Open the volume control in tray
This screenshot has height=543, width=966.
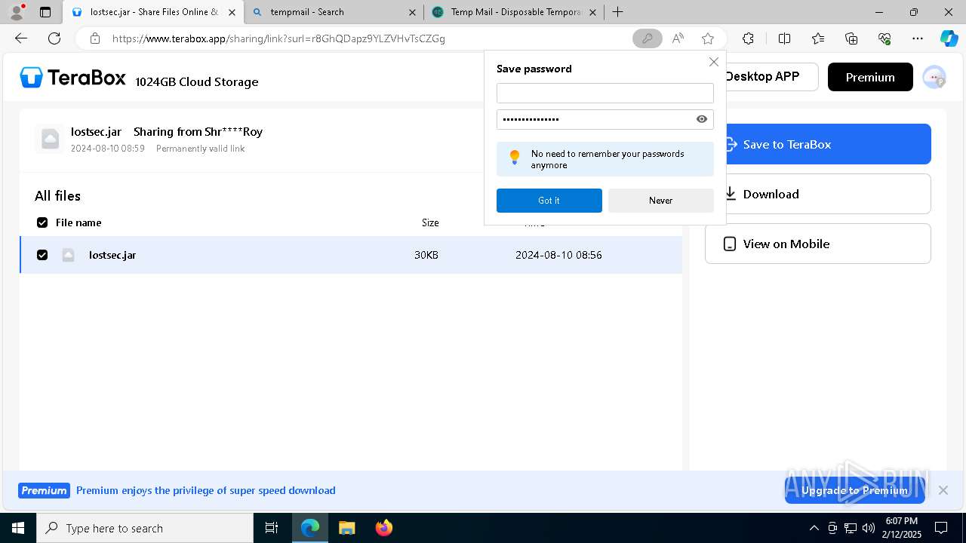(x=869, y=528)
